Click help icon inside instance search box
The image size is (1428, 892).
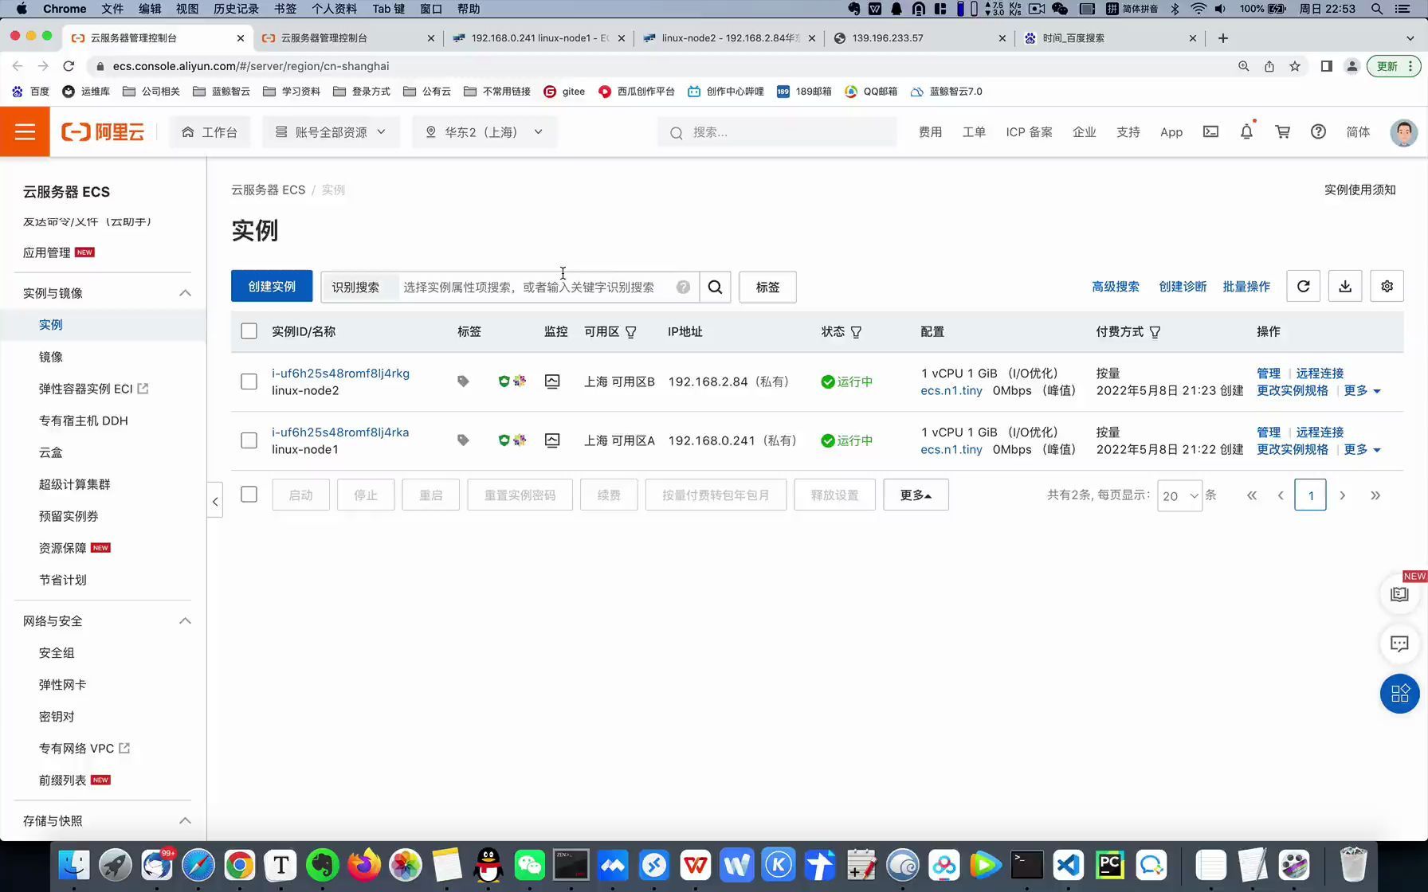pyautogui.click(x=683, y=287)
